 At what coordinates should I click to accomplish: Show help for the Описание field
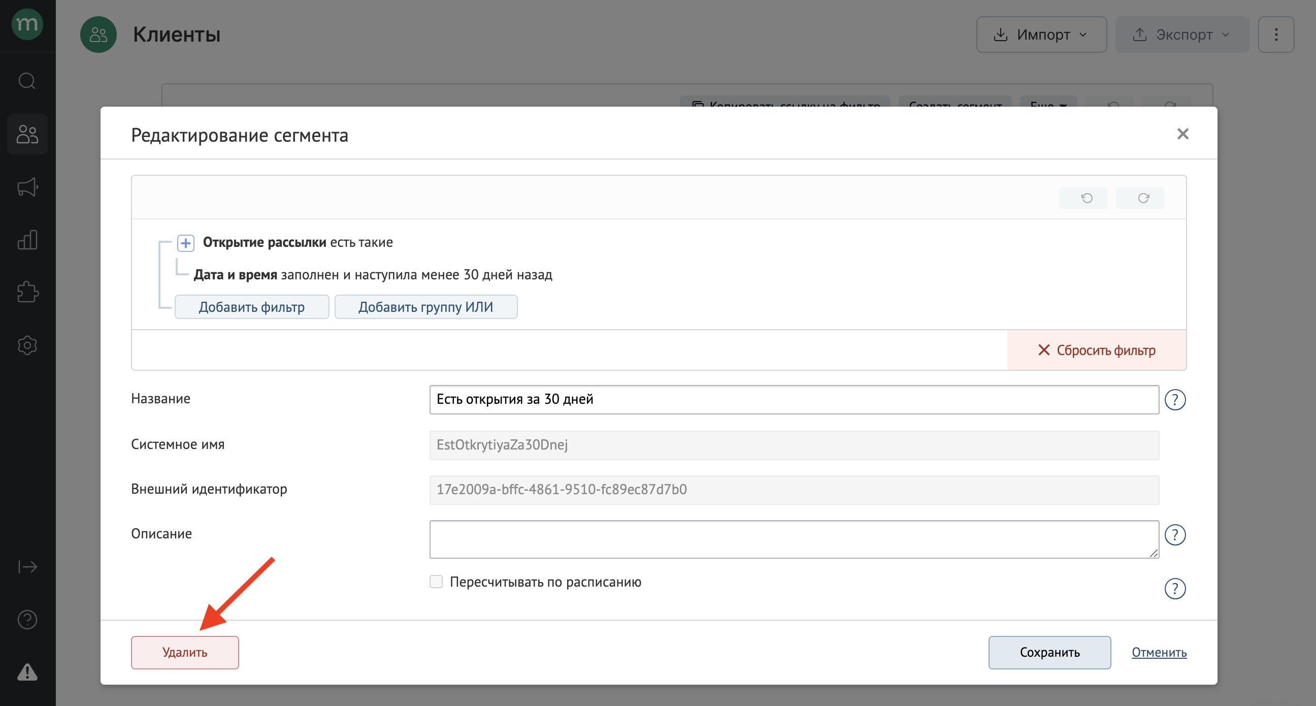pyautogui.click(x=1175, y=535)
